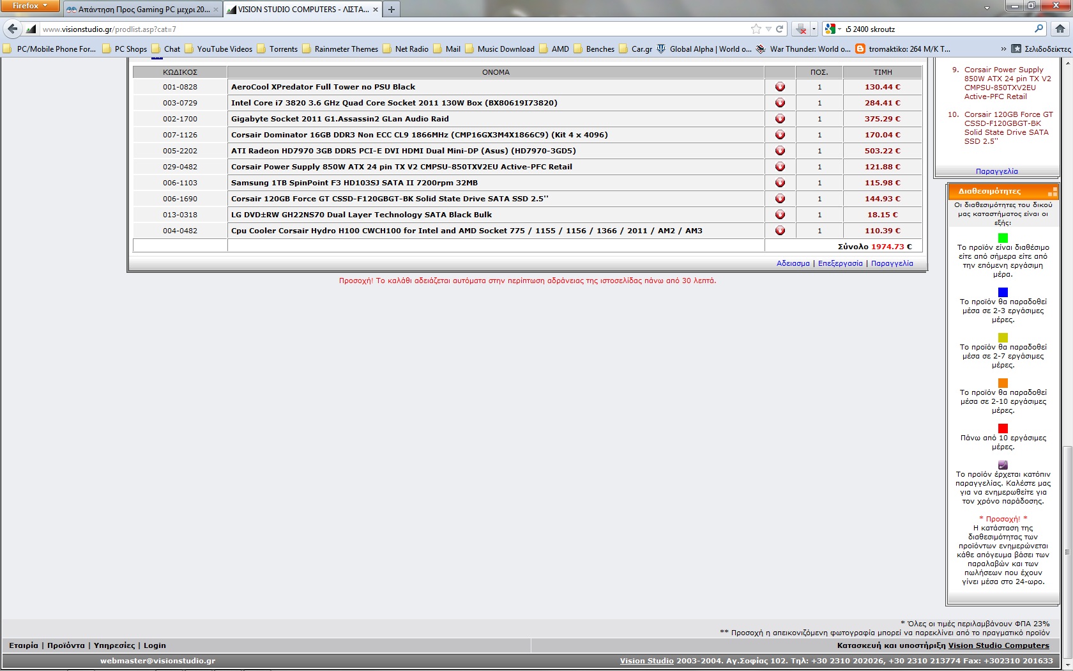Image resolution: width=1073 pixels, height=671 pixels.
Task: Open the Προϊόντα footer link
Action: 66,645
